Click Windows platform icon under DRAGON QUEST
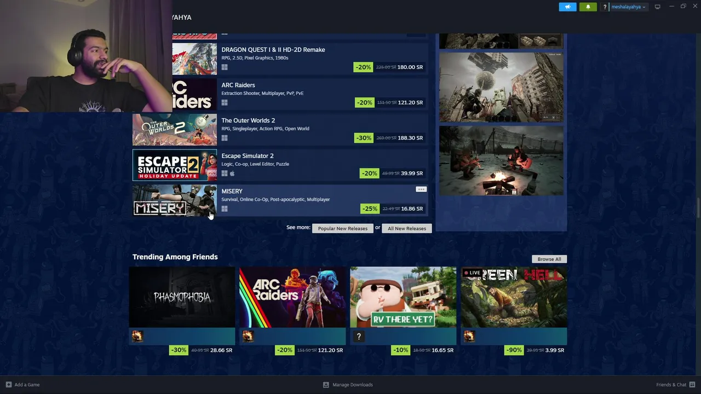Screen dimensions: 701x394 225,67
